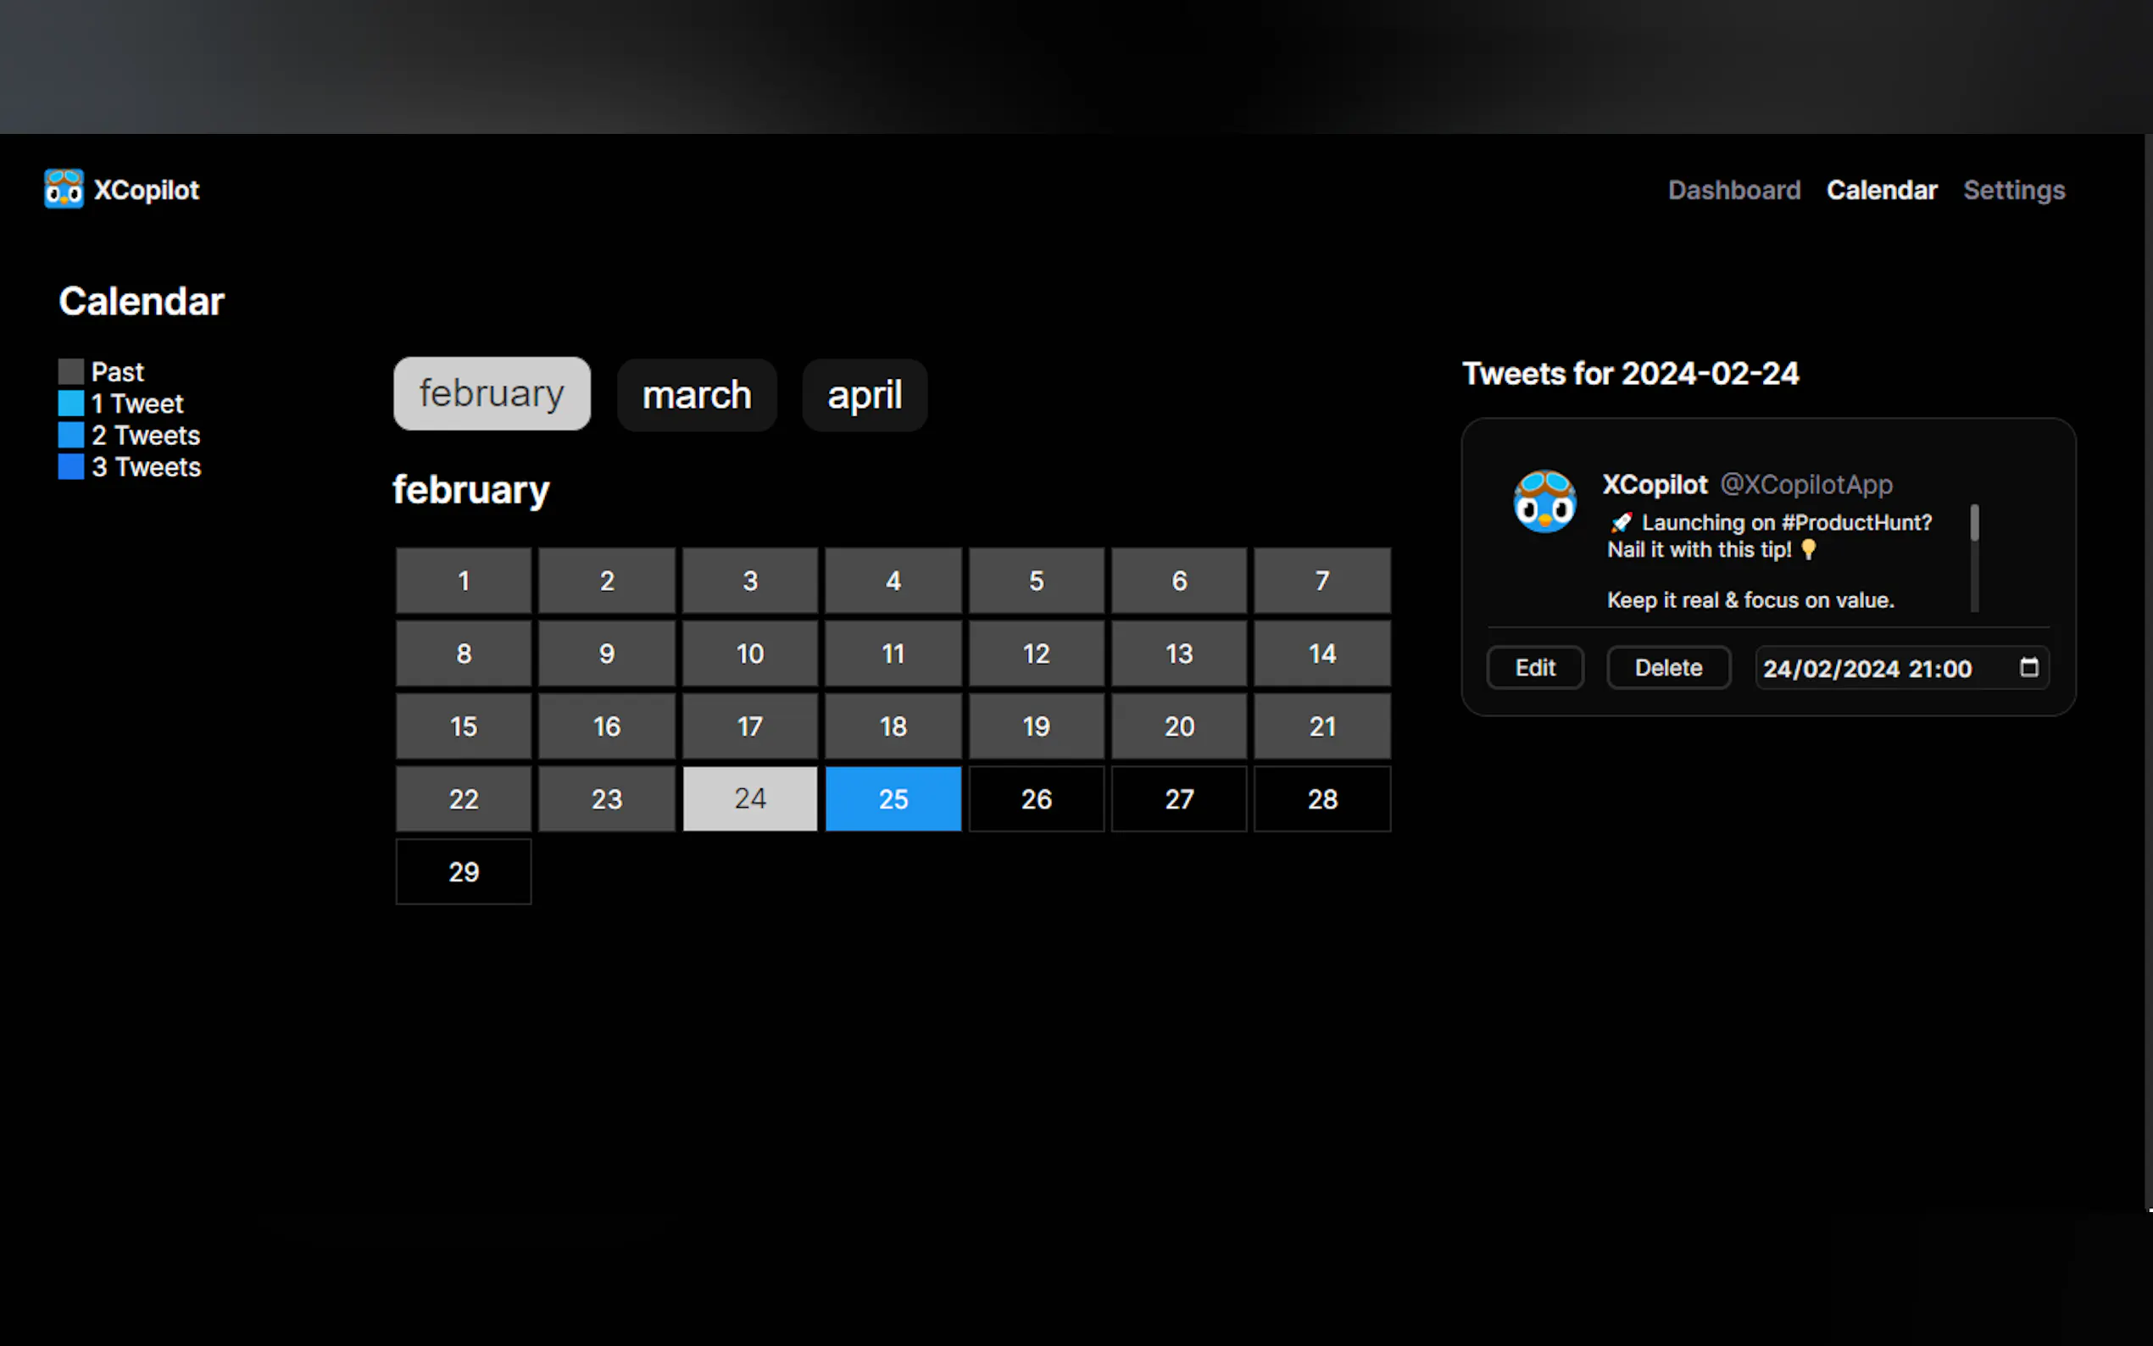Open the Settings page
The width and height of the screenshot is (2153, 1346).
coord(2013,190)
